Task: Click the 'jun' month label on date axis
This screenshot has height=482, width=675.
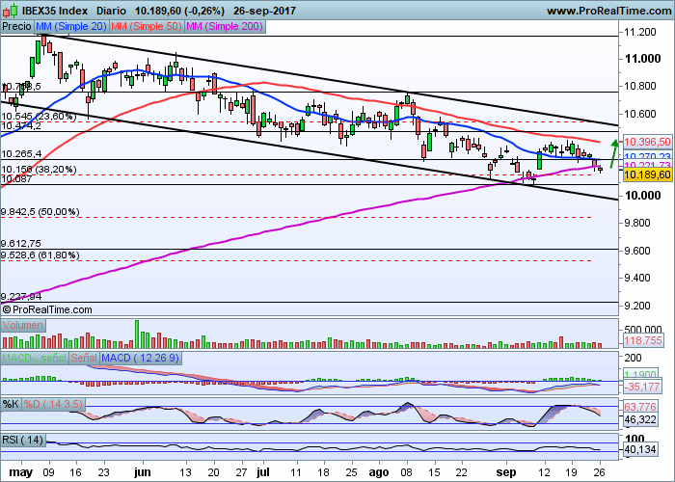Action: click(143, 472)
